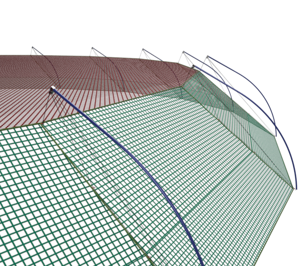Select the third support pole top from left

142,49
